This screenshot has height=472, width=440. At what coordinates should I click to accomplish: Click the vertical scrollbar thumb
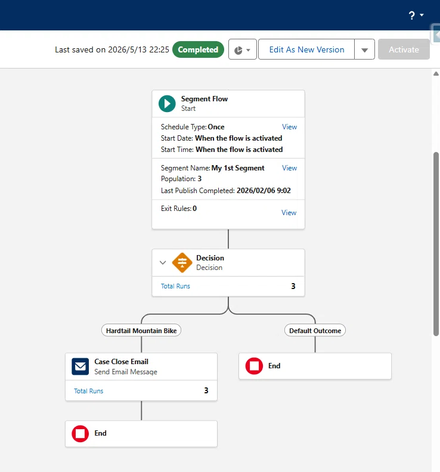click(436, 244)
